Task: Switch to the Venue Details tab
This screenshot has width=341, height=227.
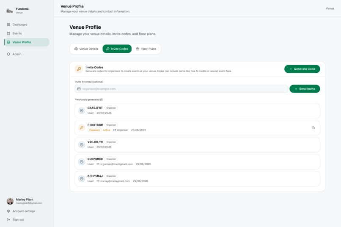Action: tap(86, 49)
